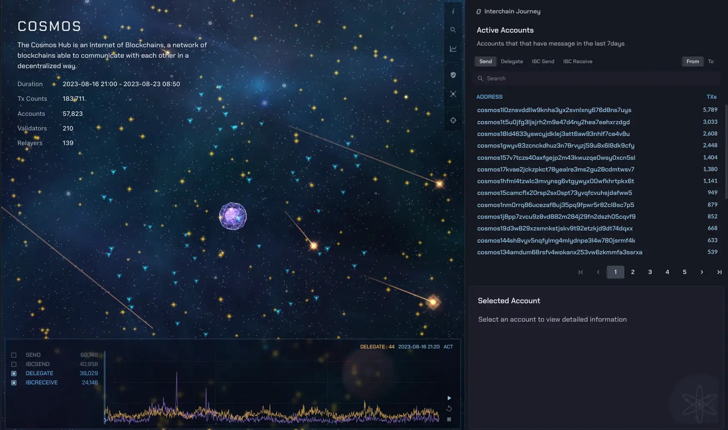Click the IBCSEND series label

tap(38, 364)
